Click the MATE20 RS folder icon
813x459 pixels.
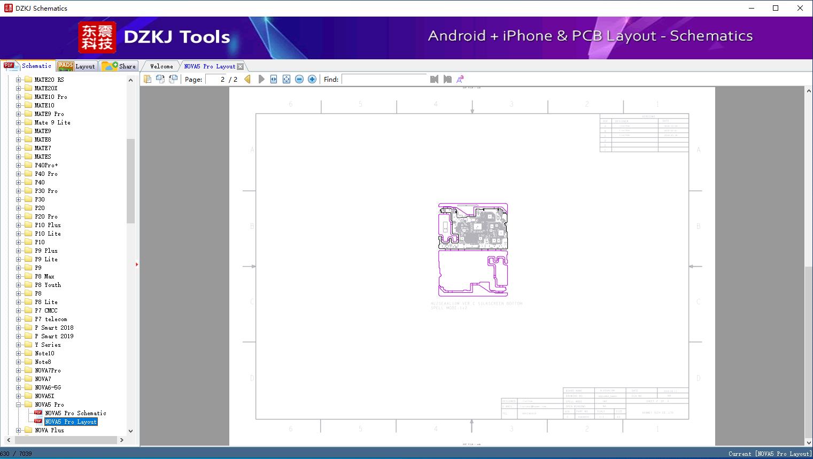pyautogui.click(x=28, y=80)
